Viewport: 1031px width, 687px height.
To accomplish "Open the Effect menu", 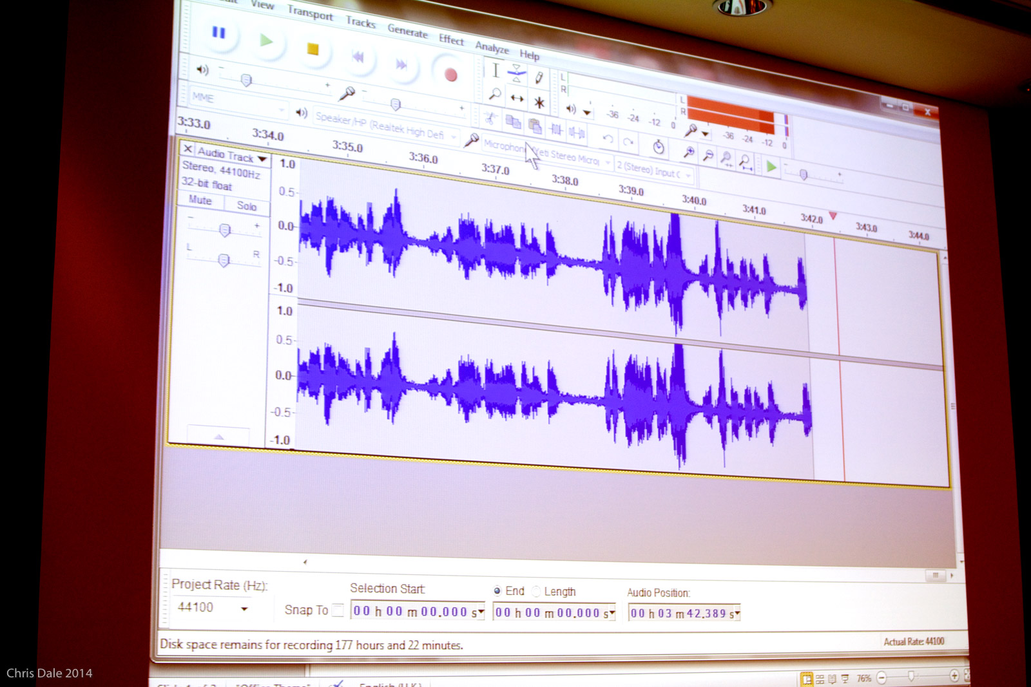I will [x=451, y=40].
